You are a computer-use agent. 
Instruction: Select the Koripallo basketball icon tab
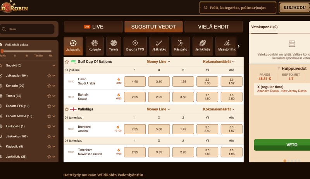tap(95, 46)
